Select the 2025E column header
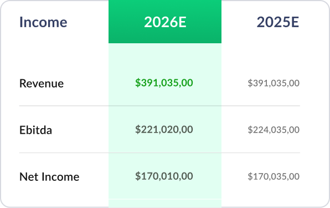Screen dimensions: 330x208 (x=278, y=22)
